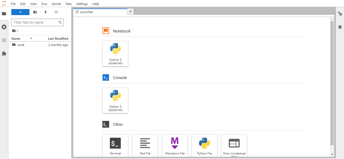Viewport: 344px width, 159px height.
Task: Click the launcher vertical scrollbar thumb
Action: 332,83
